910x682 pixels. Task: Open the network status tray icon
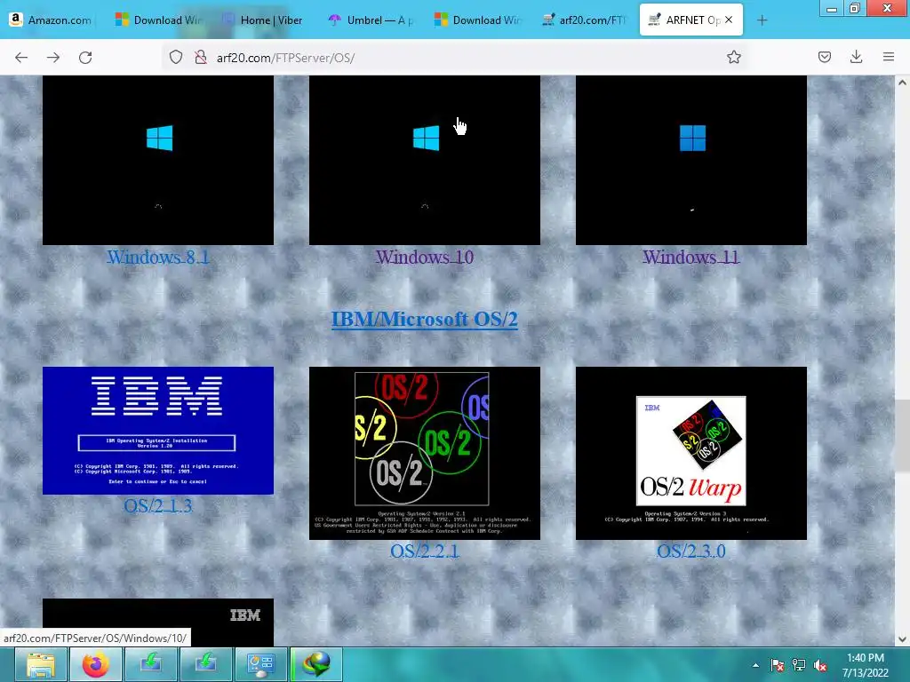799,665
